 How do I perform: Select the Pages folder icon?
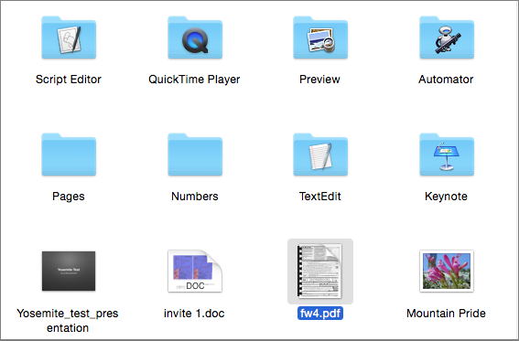click(69, 155)
